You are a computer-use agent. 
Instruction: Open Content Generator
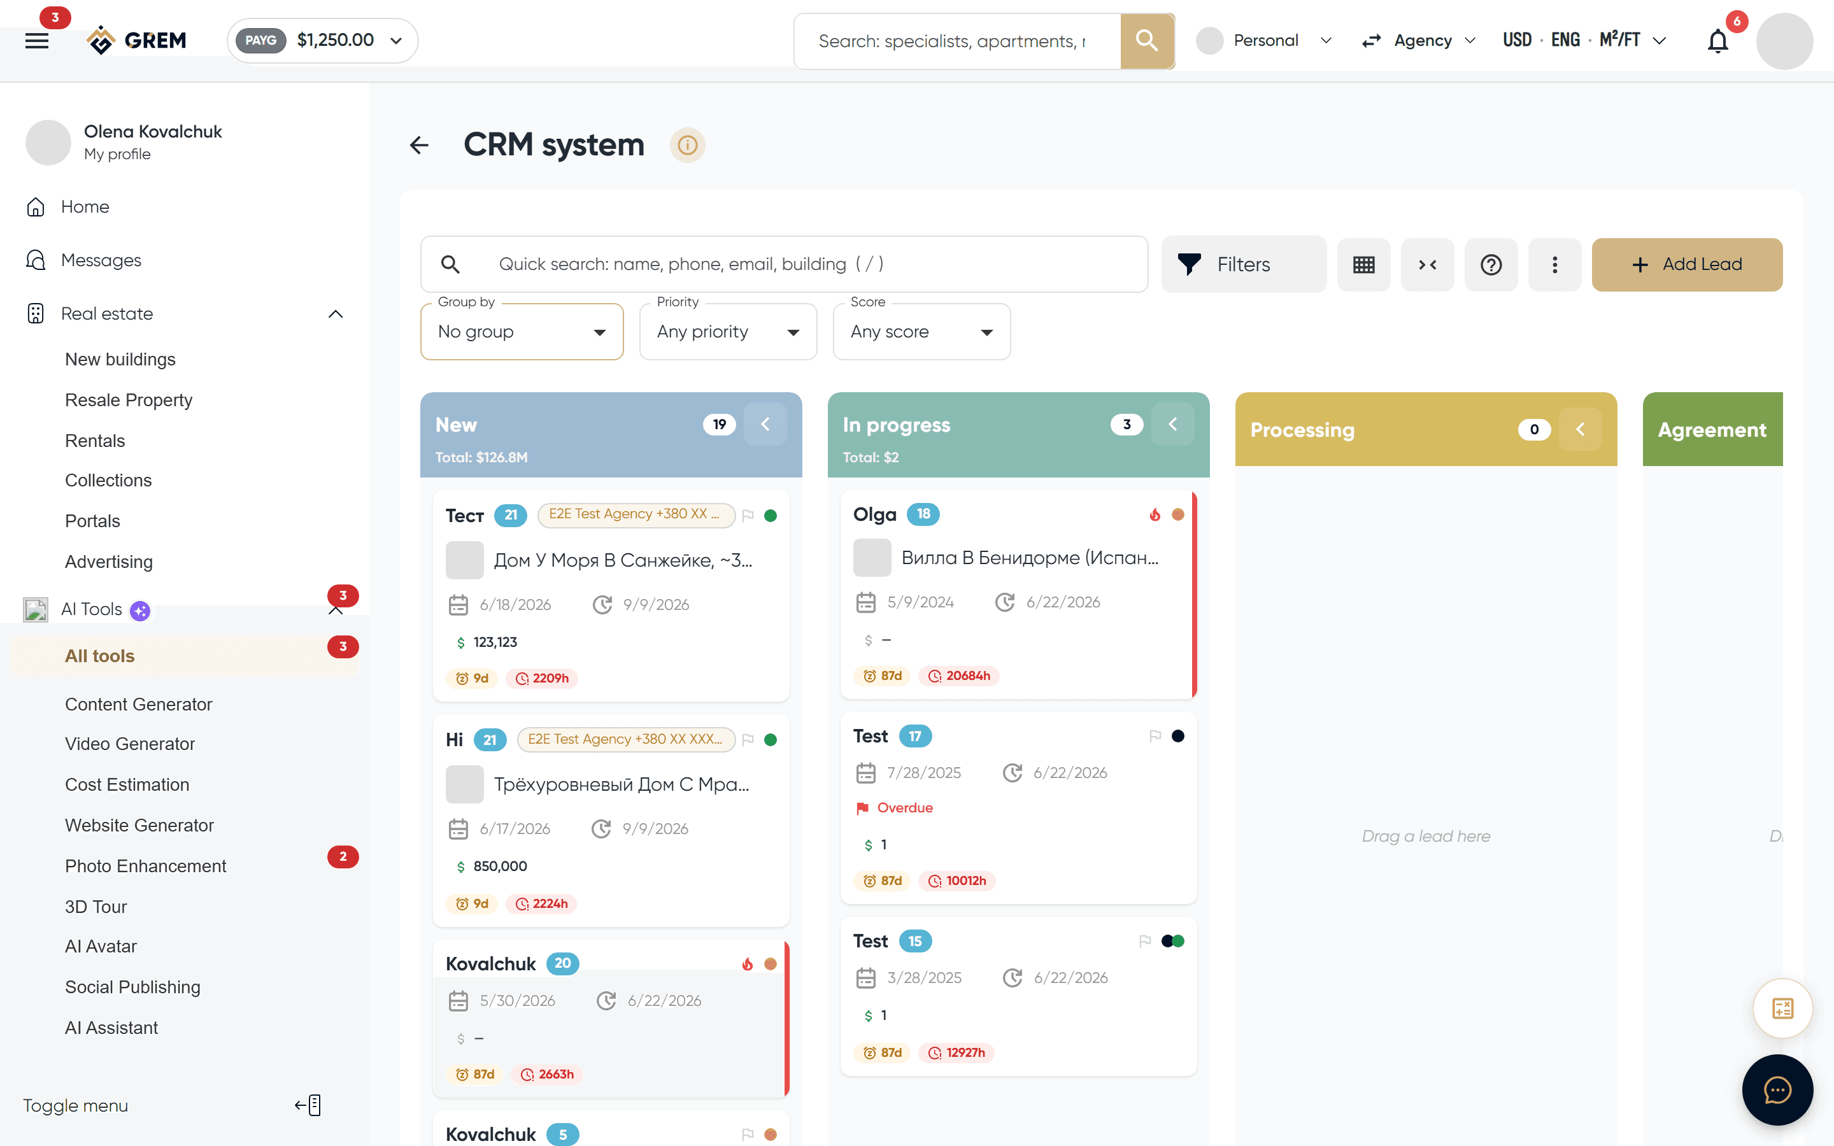(x=138, y=704)
